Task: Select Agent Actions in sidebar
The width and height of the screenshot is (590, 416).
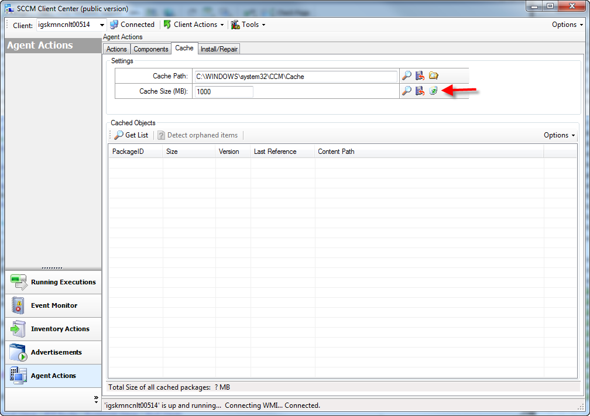Action: pos(53,376)
